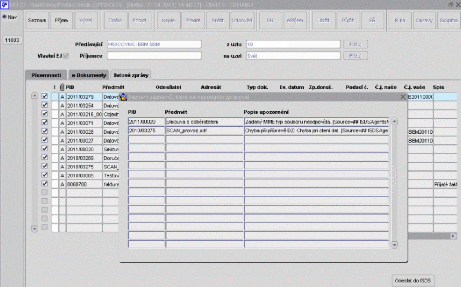Click PID cell 2011/03279 in main list
The image size is (461, 287).
[x=84, y=97]
